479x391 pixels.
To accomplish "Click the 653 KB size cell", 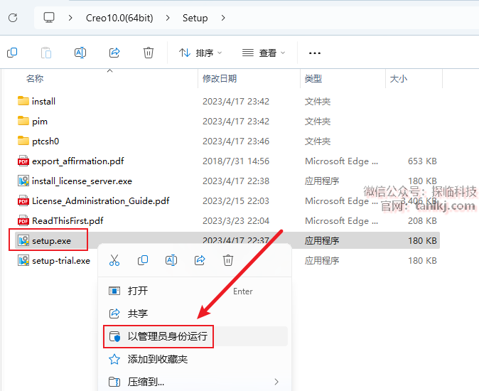I will (422, 161).
